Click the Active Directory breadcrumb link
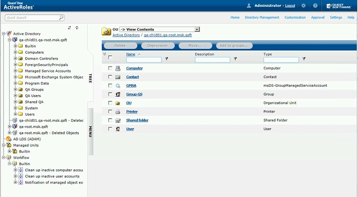The image size is (358, 197). tap(126, 35)
